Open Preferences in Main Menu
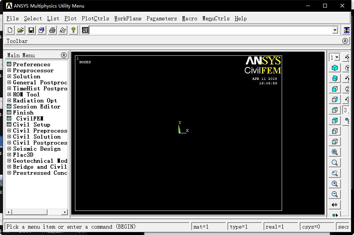The height and width of the screenshot is (235, 354). 32,64
